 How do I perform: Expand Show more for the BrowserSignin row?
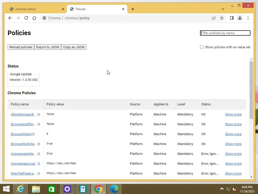tap(233, 134)
